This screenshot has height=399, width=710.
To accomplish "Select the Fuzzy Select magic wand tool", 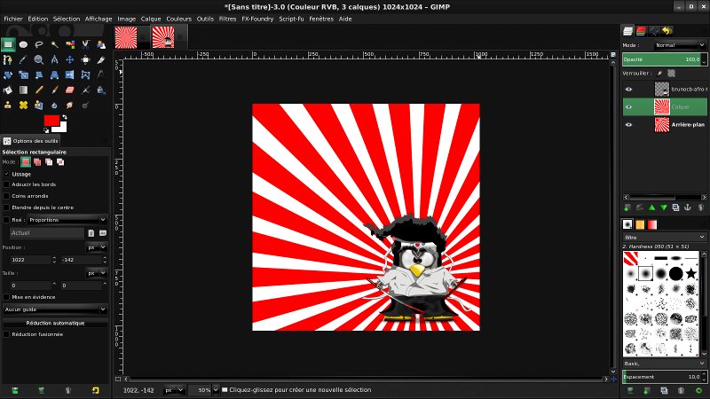I will [x=54, y=44].
